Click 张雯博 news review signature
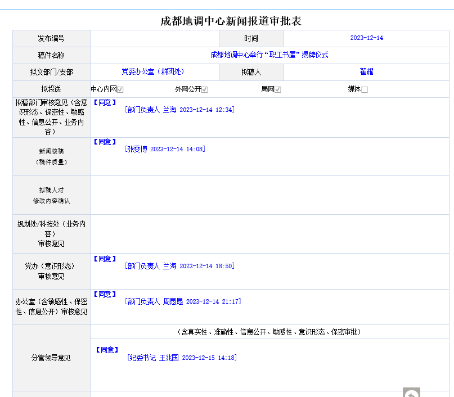The height and width of the screenshot is (397, 454). click(x=165, y=150)
